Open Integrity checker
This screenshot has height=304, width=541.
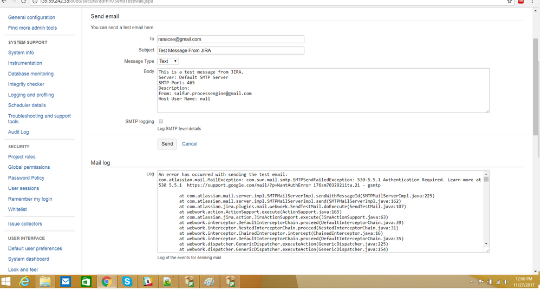(26, 84)
